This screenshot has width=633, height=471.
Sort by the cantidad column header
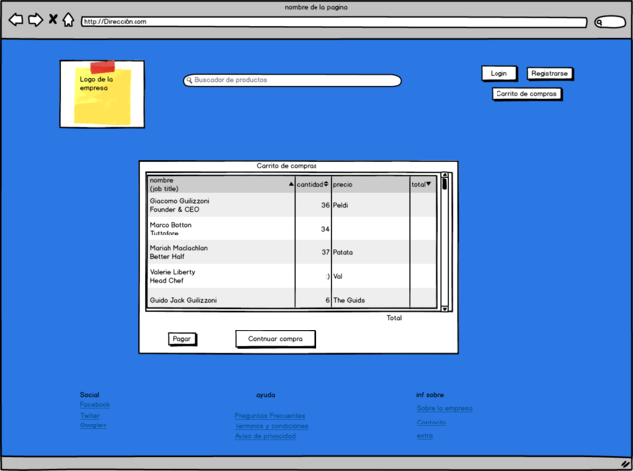[313, 185]
